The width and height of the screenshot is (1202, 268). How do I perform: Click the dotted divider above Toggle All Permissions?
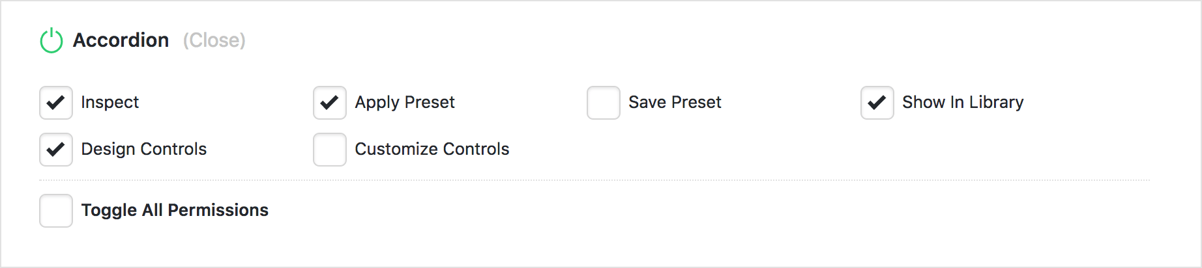[x=594, y=180]
